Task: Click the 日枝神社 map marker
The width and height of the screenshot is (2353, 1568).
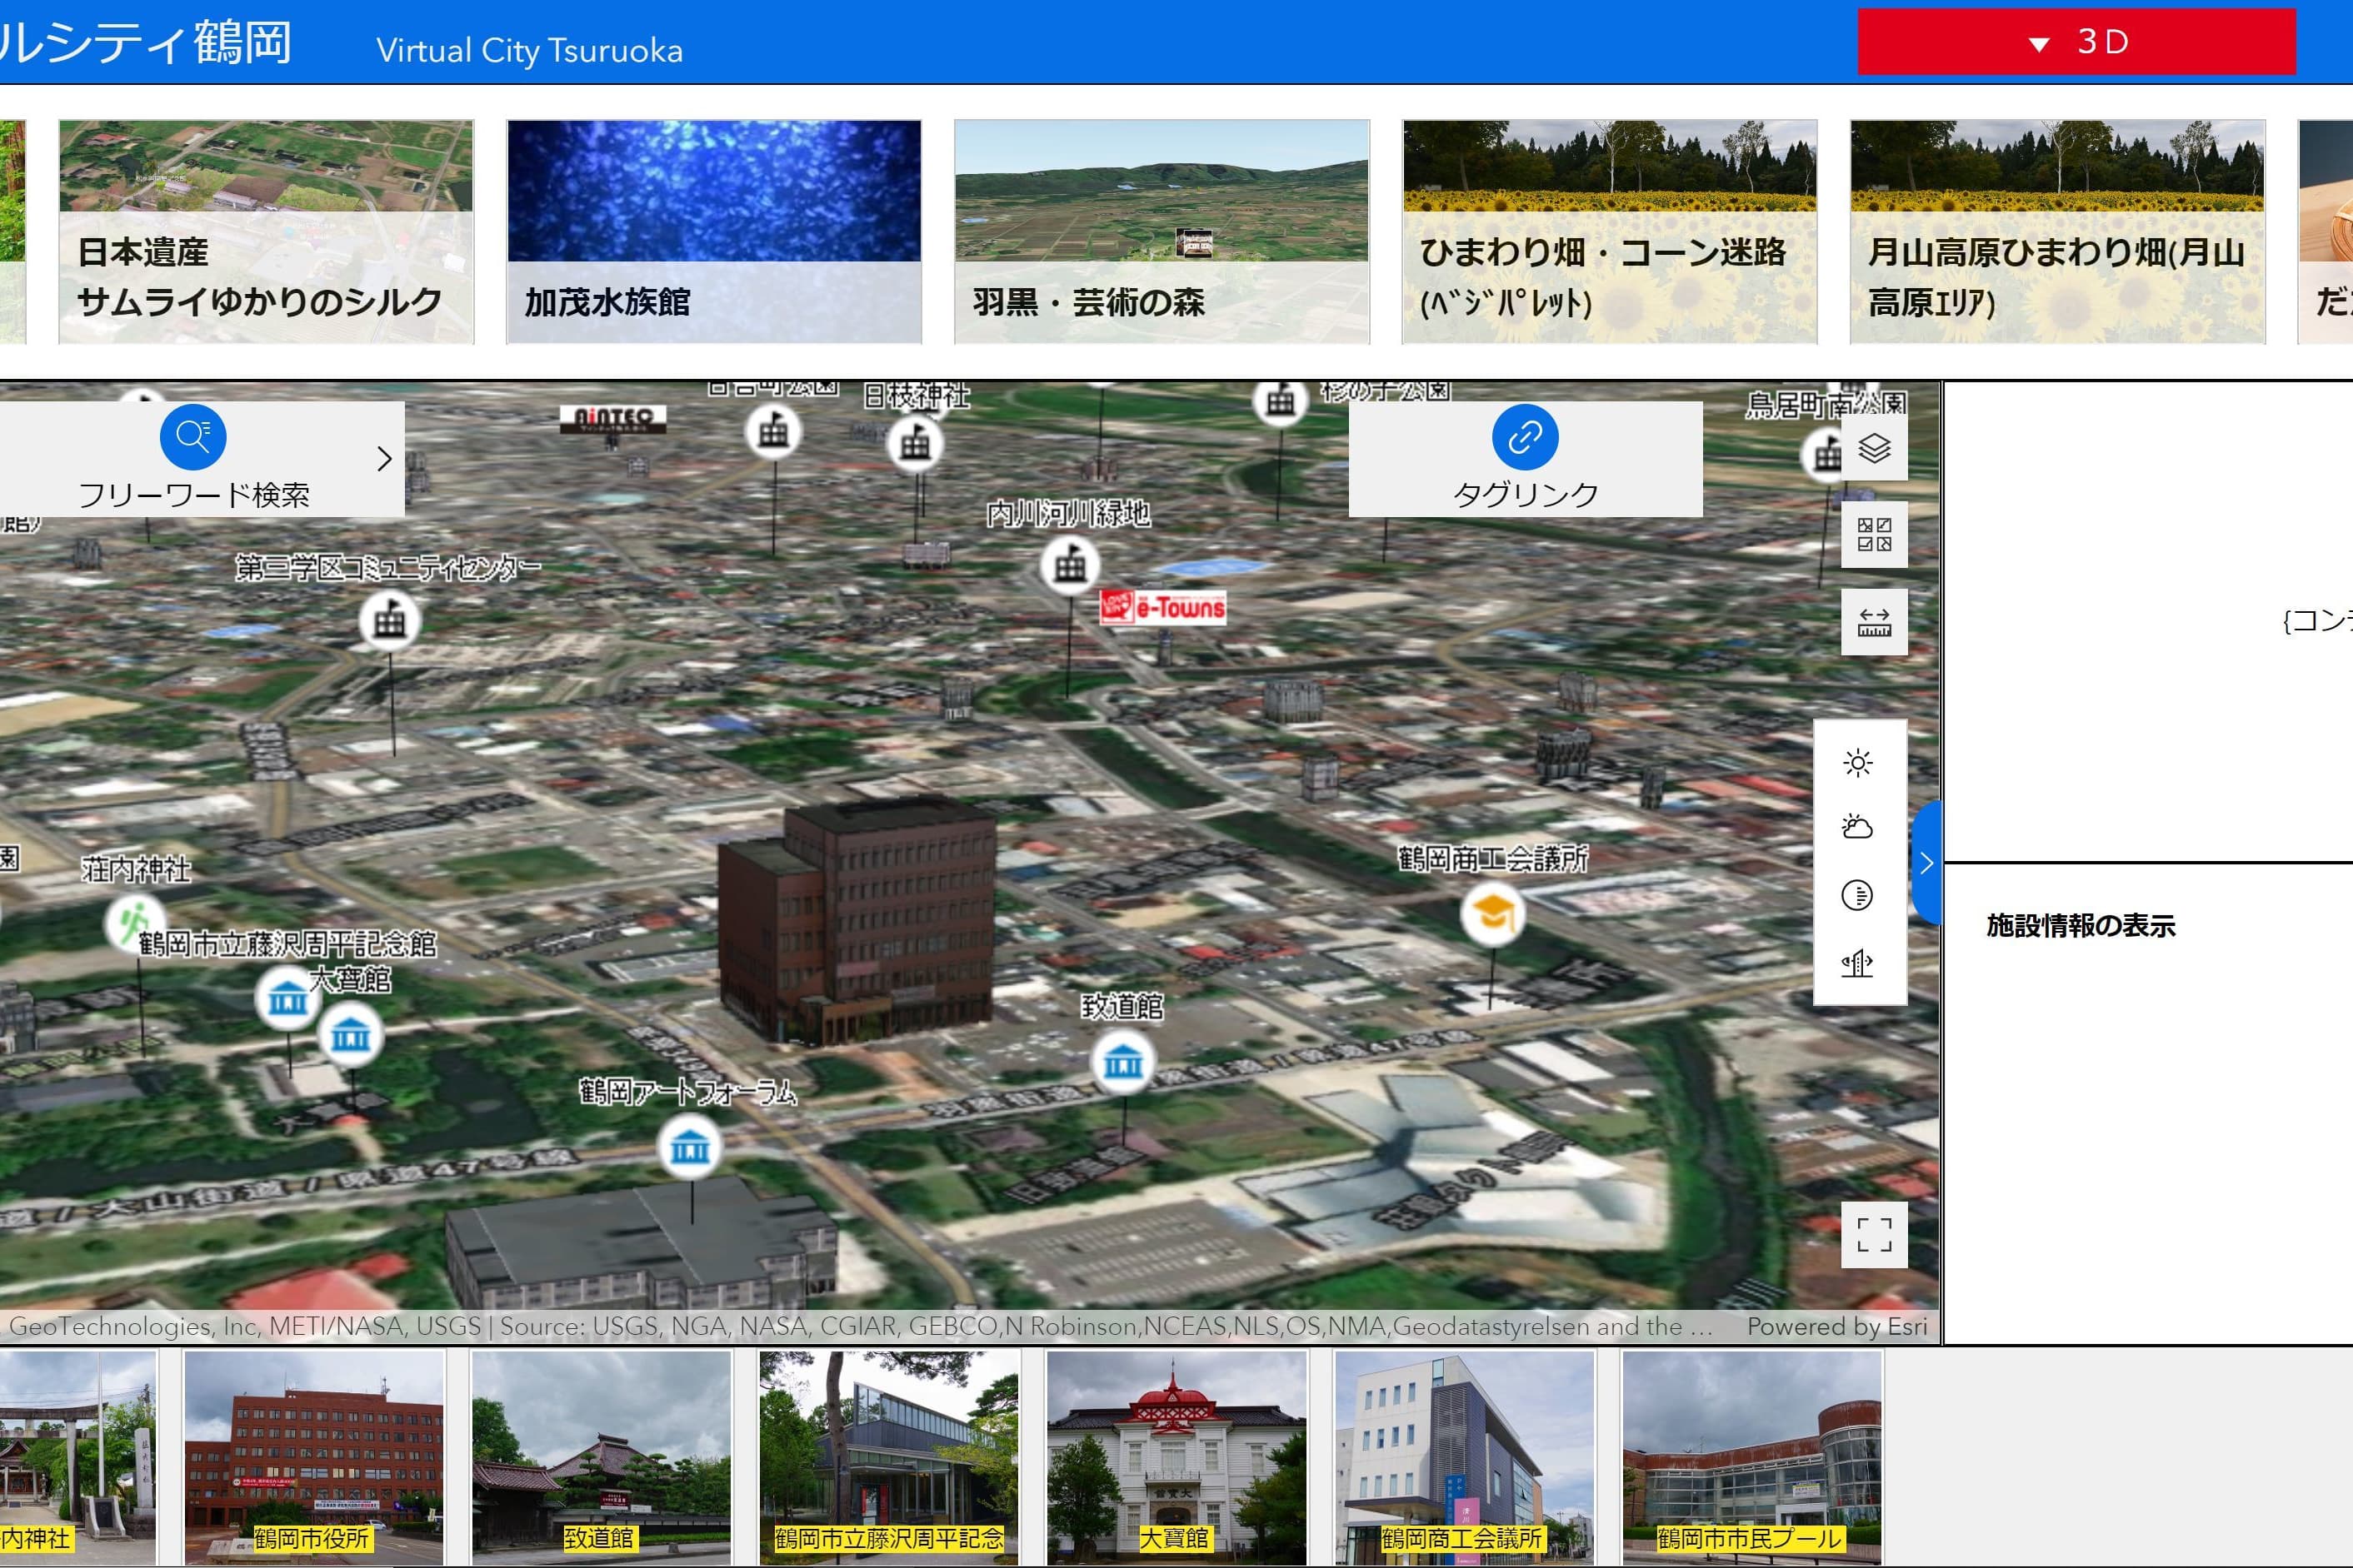Action: point(916,443)
